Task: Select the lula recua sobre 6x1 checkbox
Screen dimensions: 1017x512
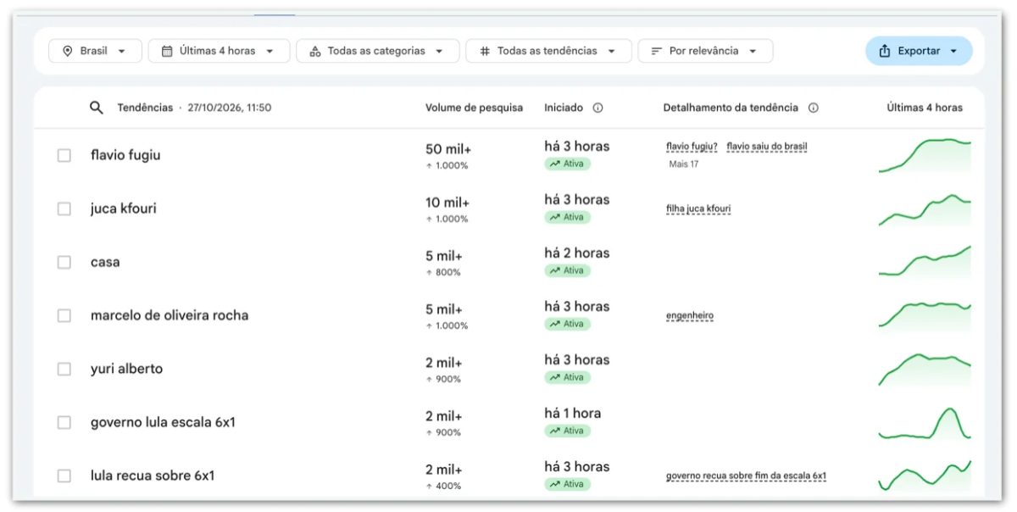Action: tap(64, 476)
